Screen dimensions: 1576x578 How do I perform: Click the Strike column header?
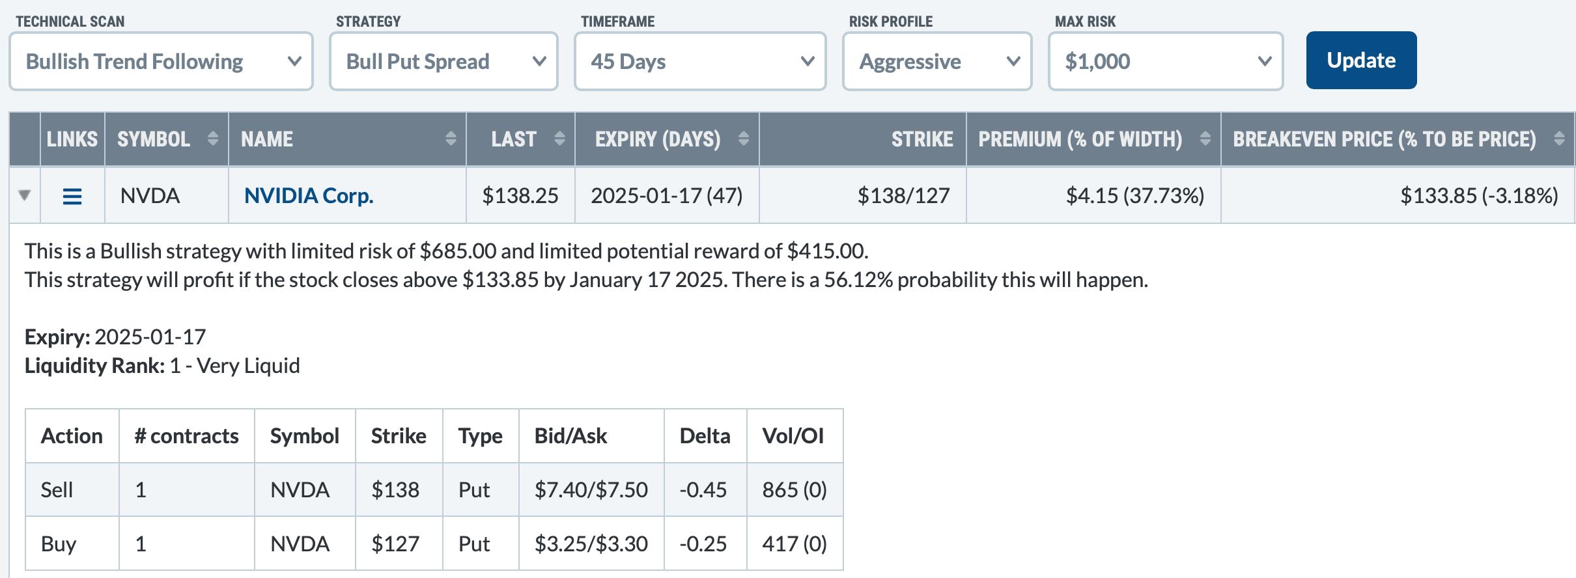tap(922, 139)
